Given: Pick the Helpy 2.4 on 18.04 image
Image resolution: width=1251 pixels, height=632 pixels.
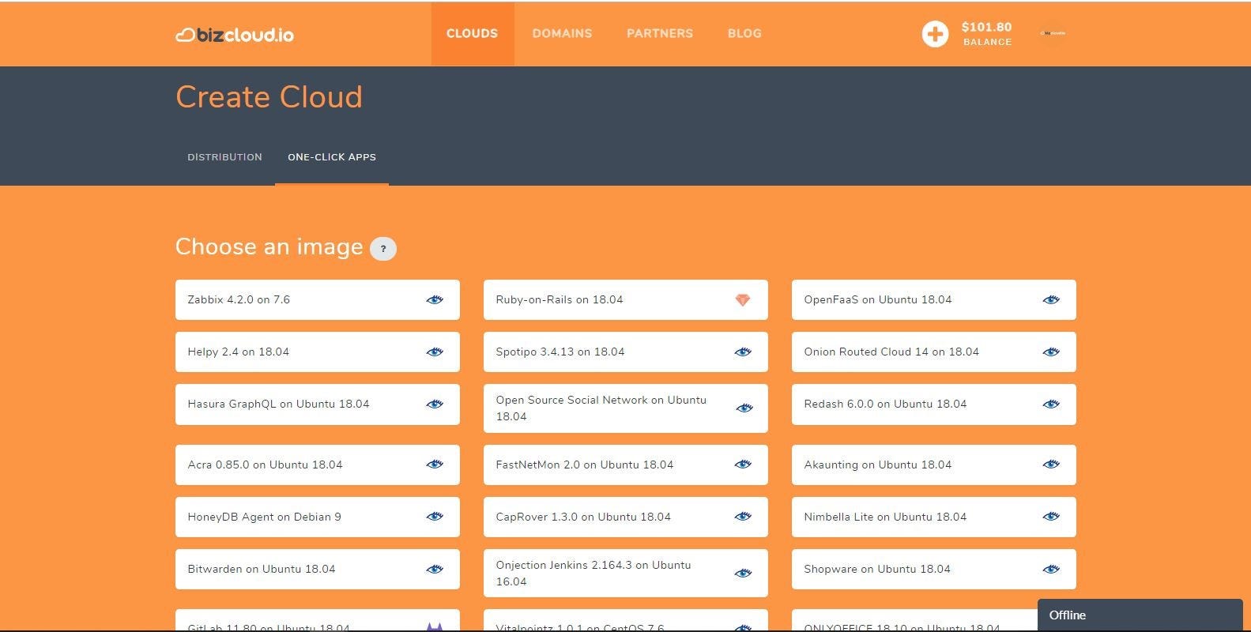Looking at the screenshot, I should pyautogui.click(x=318, y=352).
